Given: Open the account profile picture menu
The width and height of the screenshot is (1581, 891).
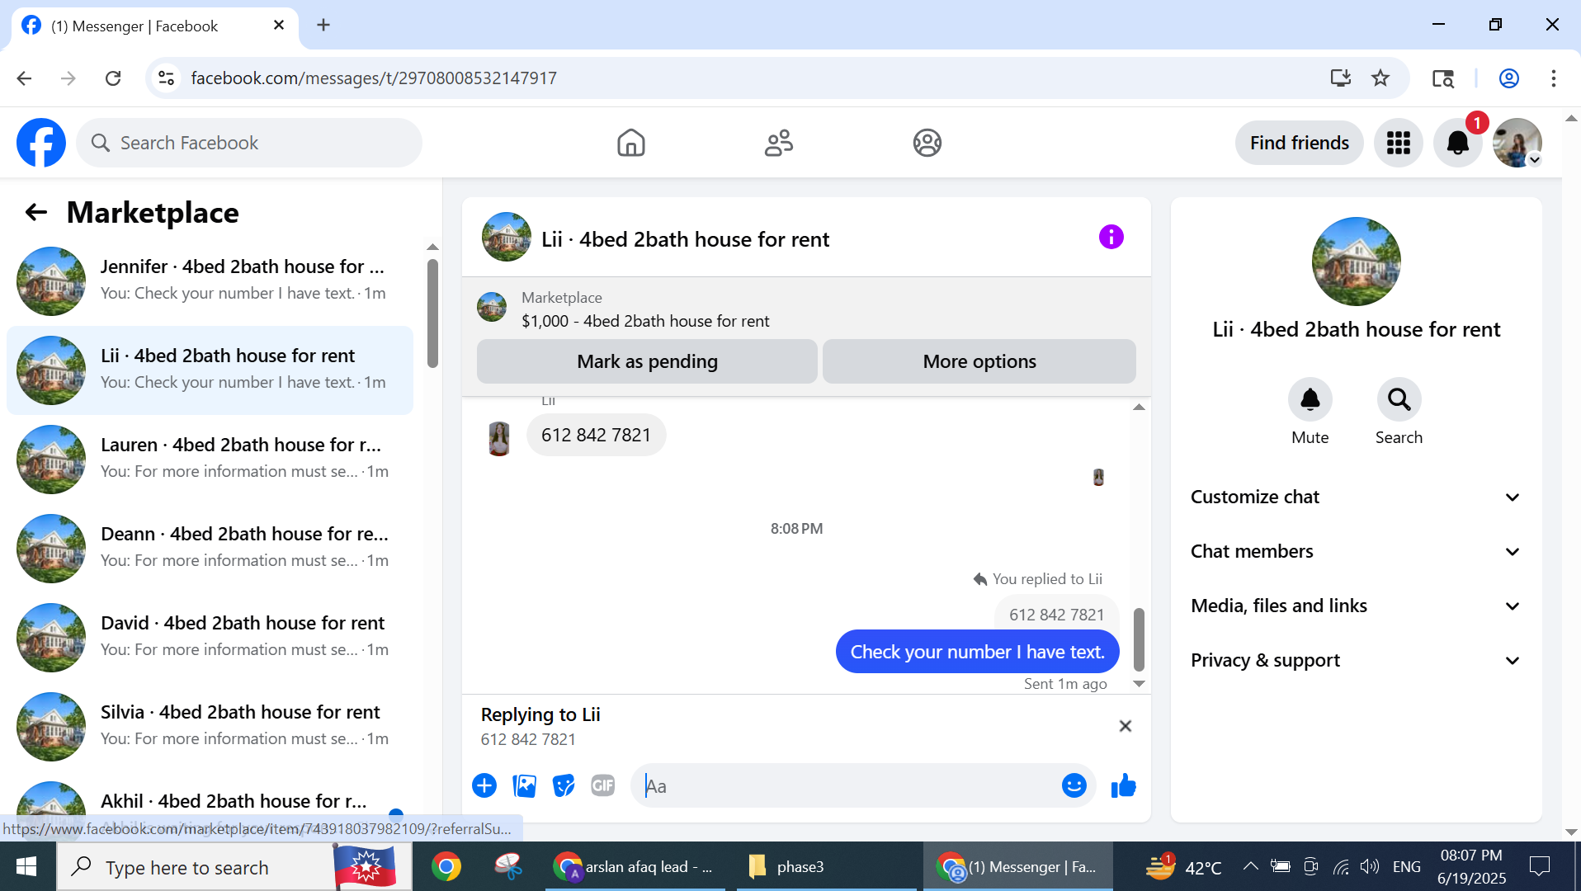Looking at the screenshot, I should click(x=1517, y=143).
